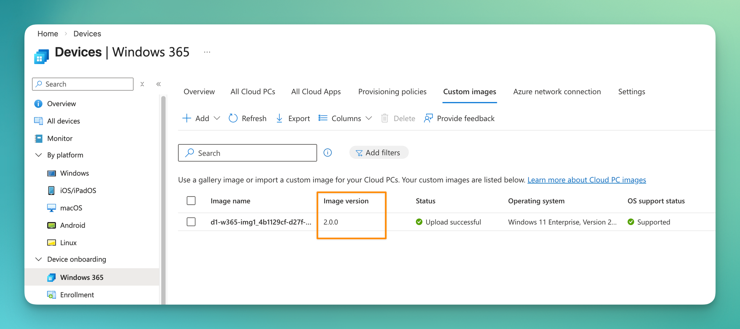Click the Upload successful status text
This screenshot has height=329, width=740.
pyautogui.click(x=453, y=222)
